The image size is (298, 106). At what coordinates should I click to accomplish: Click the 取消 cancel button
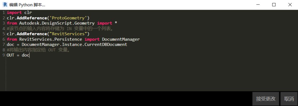point(289,99)
